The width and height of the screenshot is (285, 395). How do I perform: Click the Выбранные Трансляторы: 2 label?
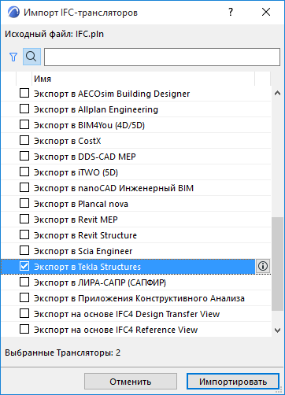pyautogui.click(x=63, y=353)
